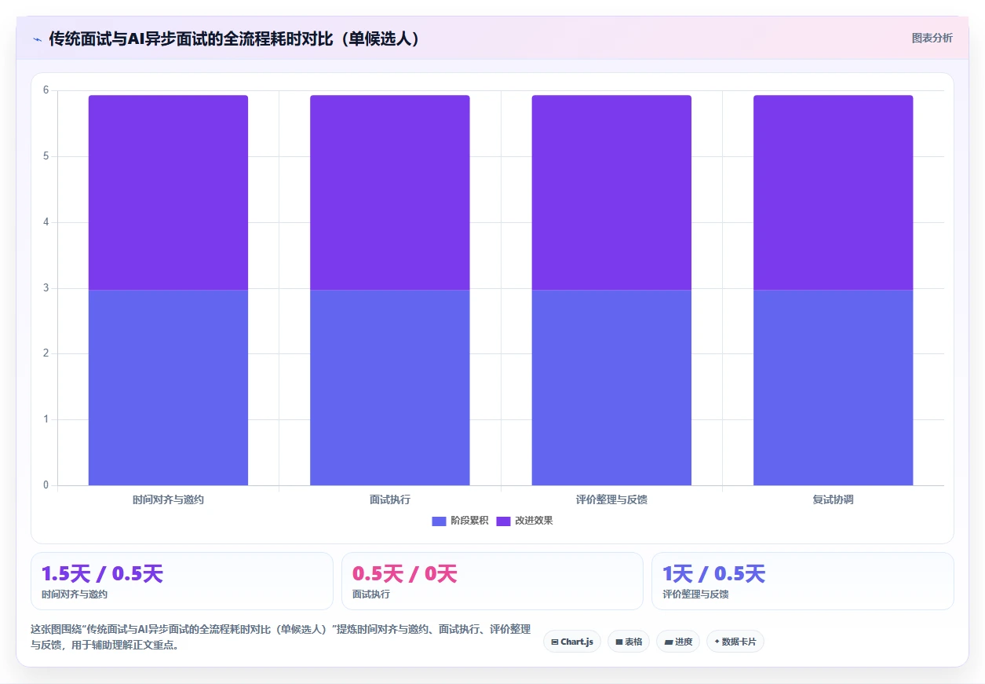The image size is (985, 684).
Task: Select the 数据卡片 tag
Action: [735, 642]
